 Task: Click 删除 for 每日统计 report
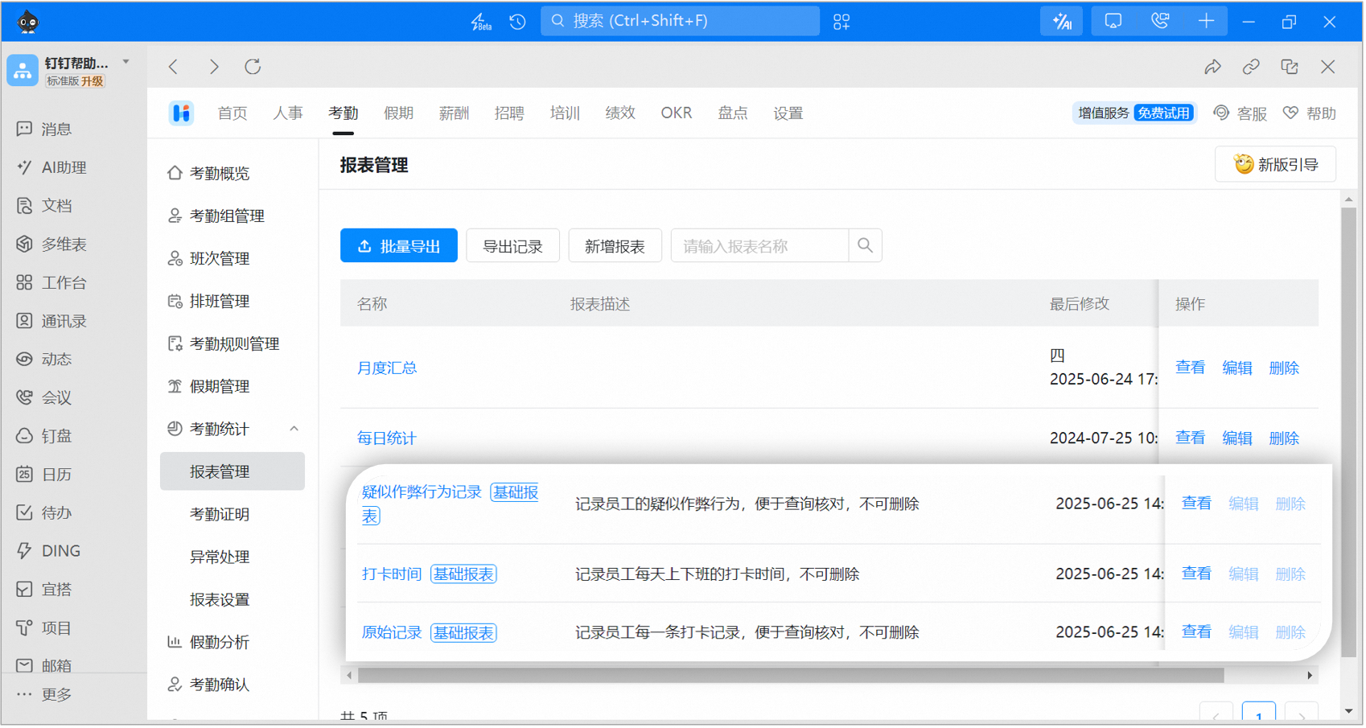pos(1284,438)
